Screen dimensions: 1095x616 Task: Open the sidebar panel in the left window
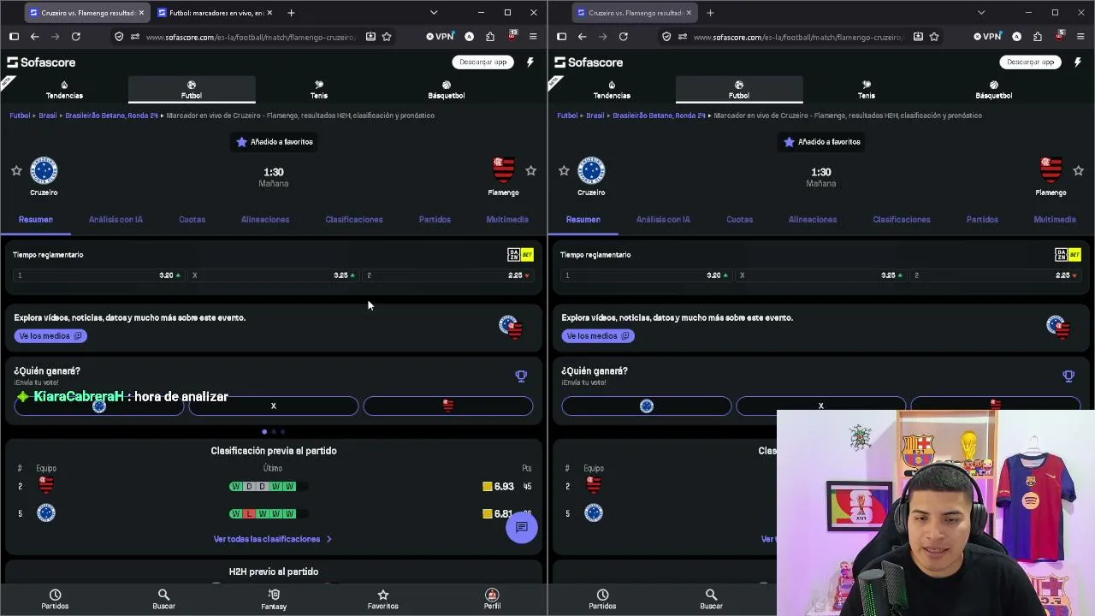point(14,37)
